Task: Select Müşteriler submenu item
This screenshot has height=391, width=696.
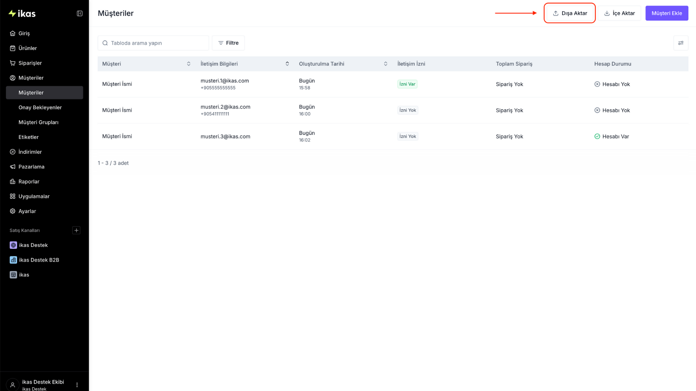Action: click(44, 93)
